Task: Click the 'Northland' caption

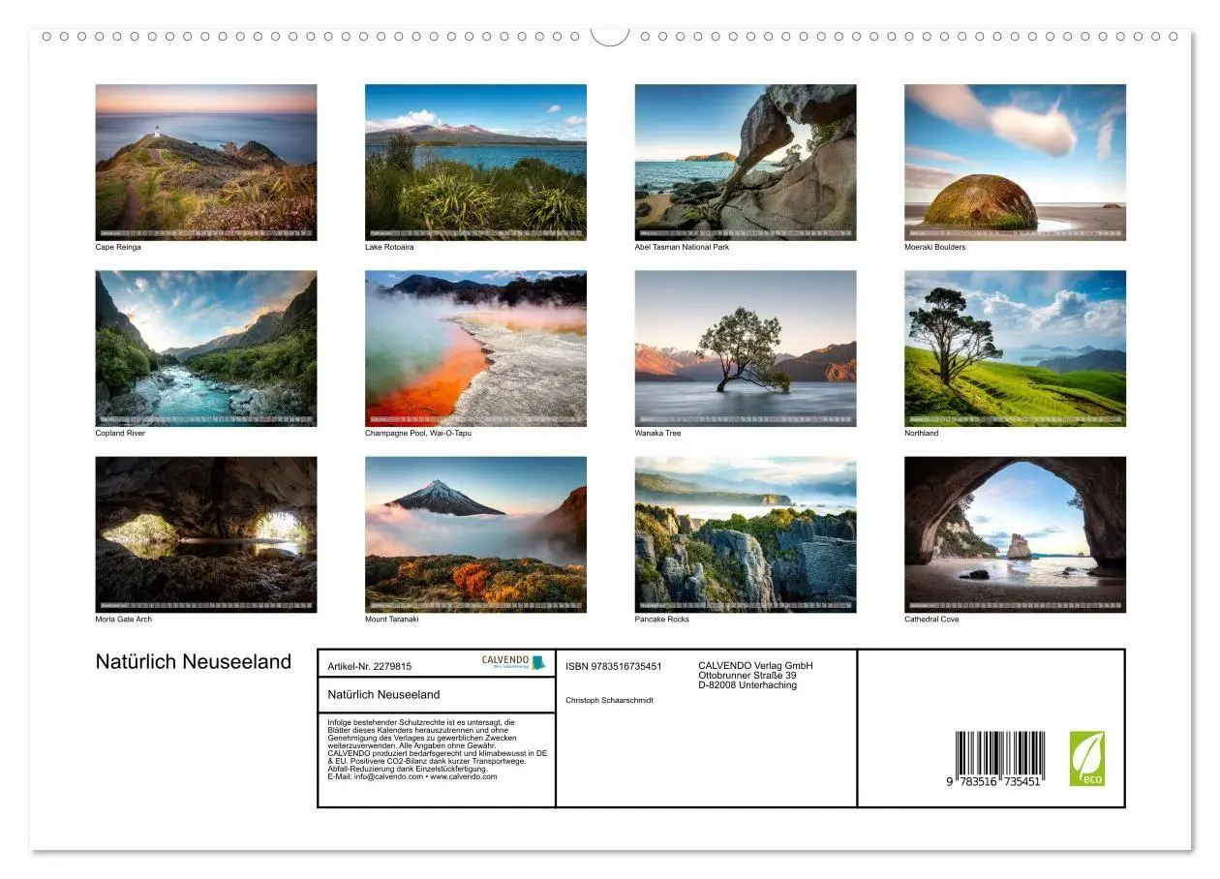Action: point(922,433)
